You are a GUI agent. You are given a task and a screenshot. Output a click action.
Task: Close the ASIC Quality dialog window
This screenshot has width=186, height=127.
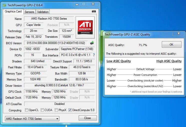click(x=179, y=33)
